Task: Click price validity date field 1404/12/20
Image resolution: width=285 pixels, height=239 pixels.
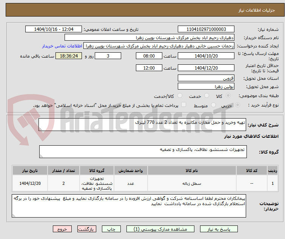Action: (x=206, y=68)
